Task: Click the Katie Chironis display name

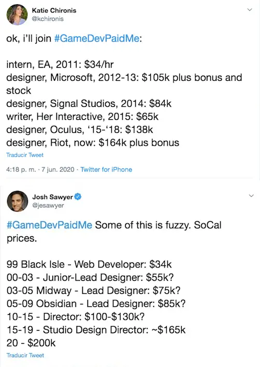Action: coord(54,10)
